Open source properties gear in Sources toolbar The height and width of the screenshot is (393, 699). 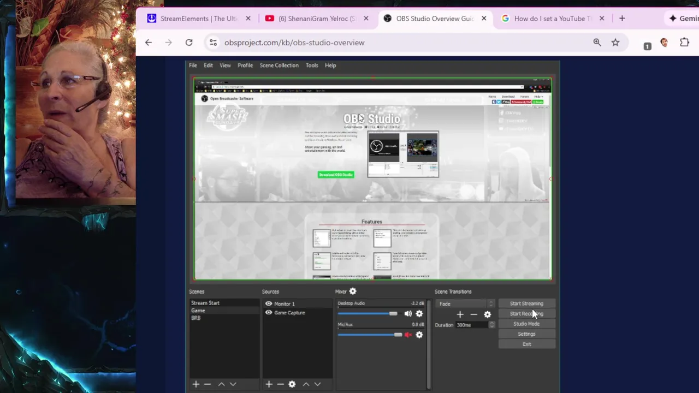coord(292,384)
